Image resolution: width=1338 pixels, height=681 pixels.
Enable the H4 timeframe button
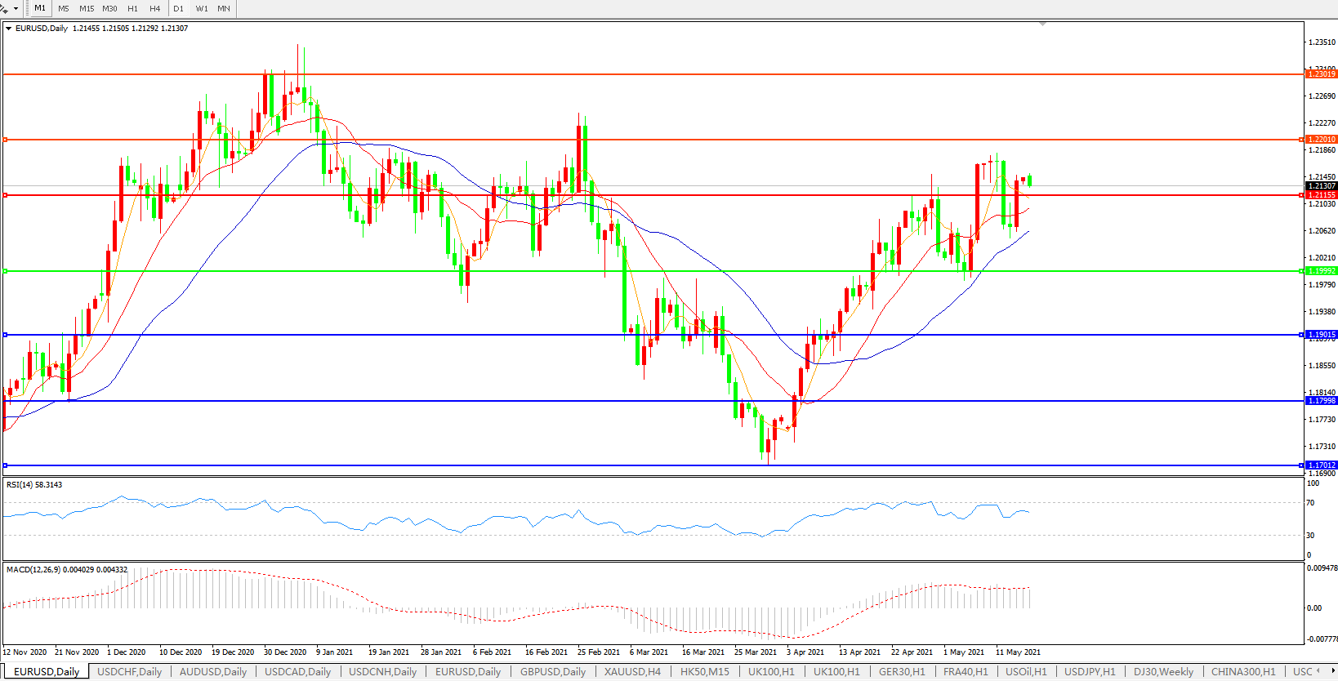click(155, 8)
